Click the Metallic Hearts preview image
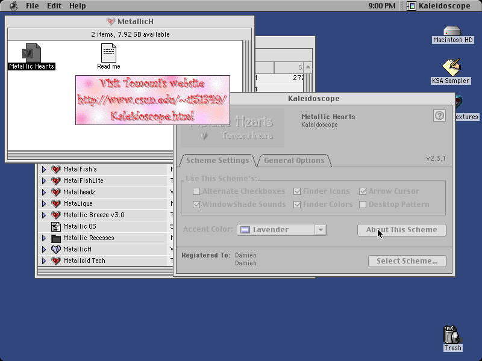This screenshot has width=482, height=361. (233, 128)
